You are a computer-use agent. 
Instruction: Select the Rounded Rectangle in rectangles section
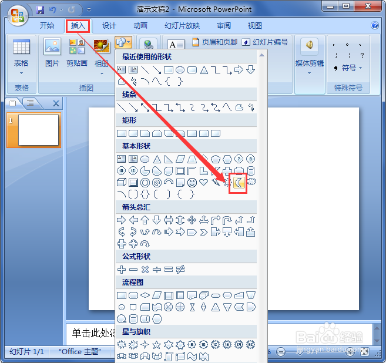[133, 133]
